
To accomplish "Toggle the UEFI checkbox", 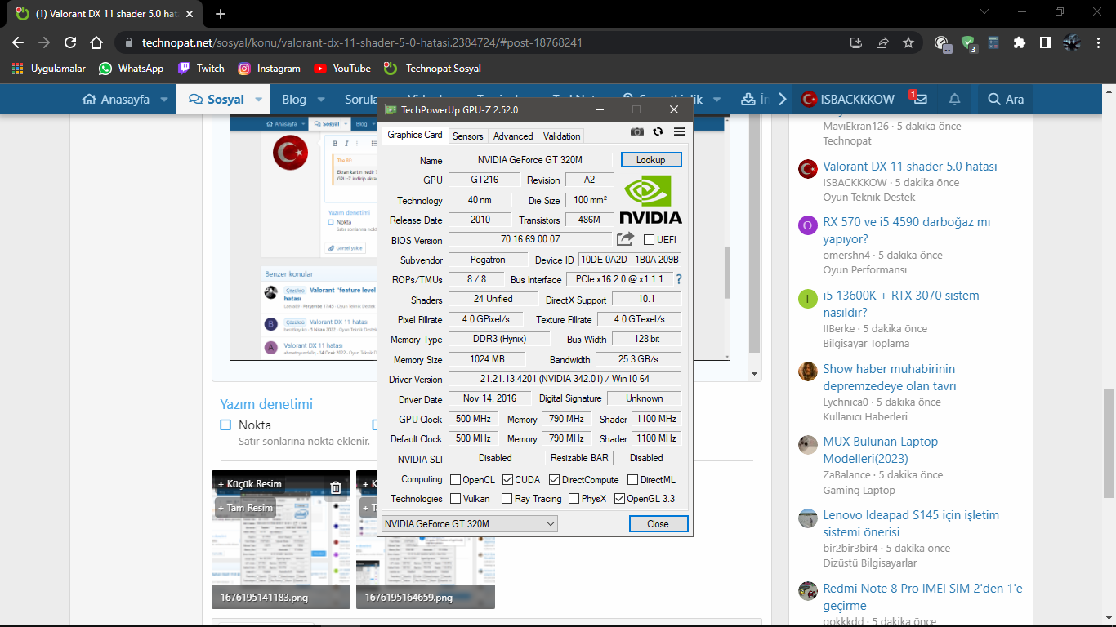I will coord(650,240).
